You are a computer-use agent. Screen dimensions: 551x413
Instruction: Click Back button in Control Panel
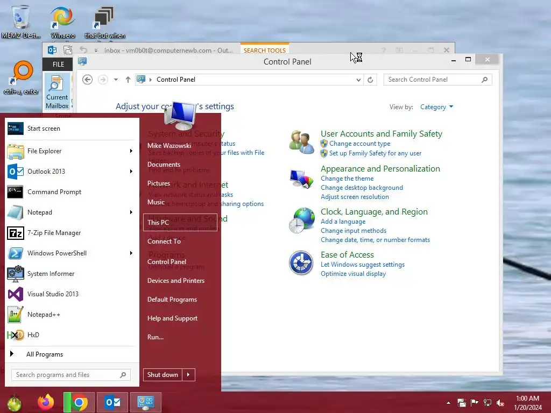click(88, 80)
